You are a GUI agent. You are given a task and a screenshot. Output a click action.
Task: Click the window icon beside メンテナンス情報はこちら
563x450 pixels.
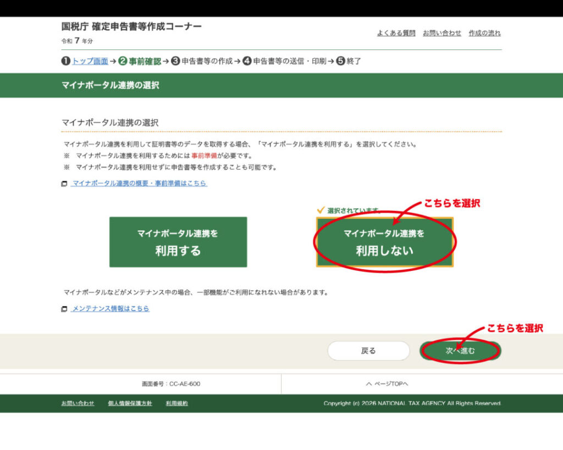pyautogui.click(x=64, y=309)
